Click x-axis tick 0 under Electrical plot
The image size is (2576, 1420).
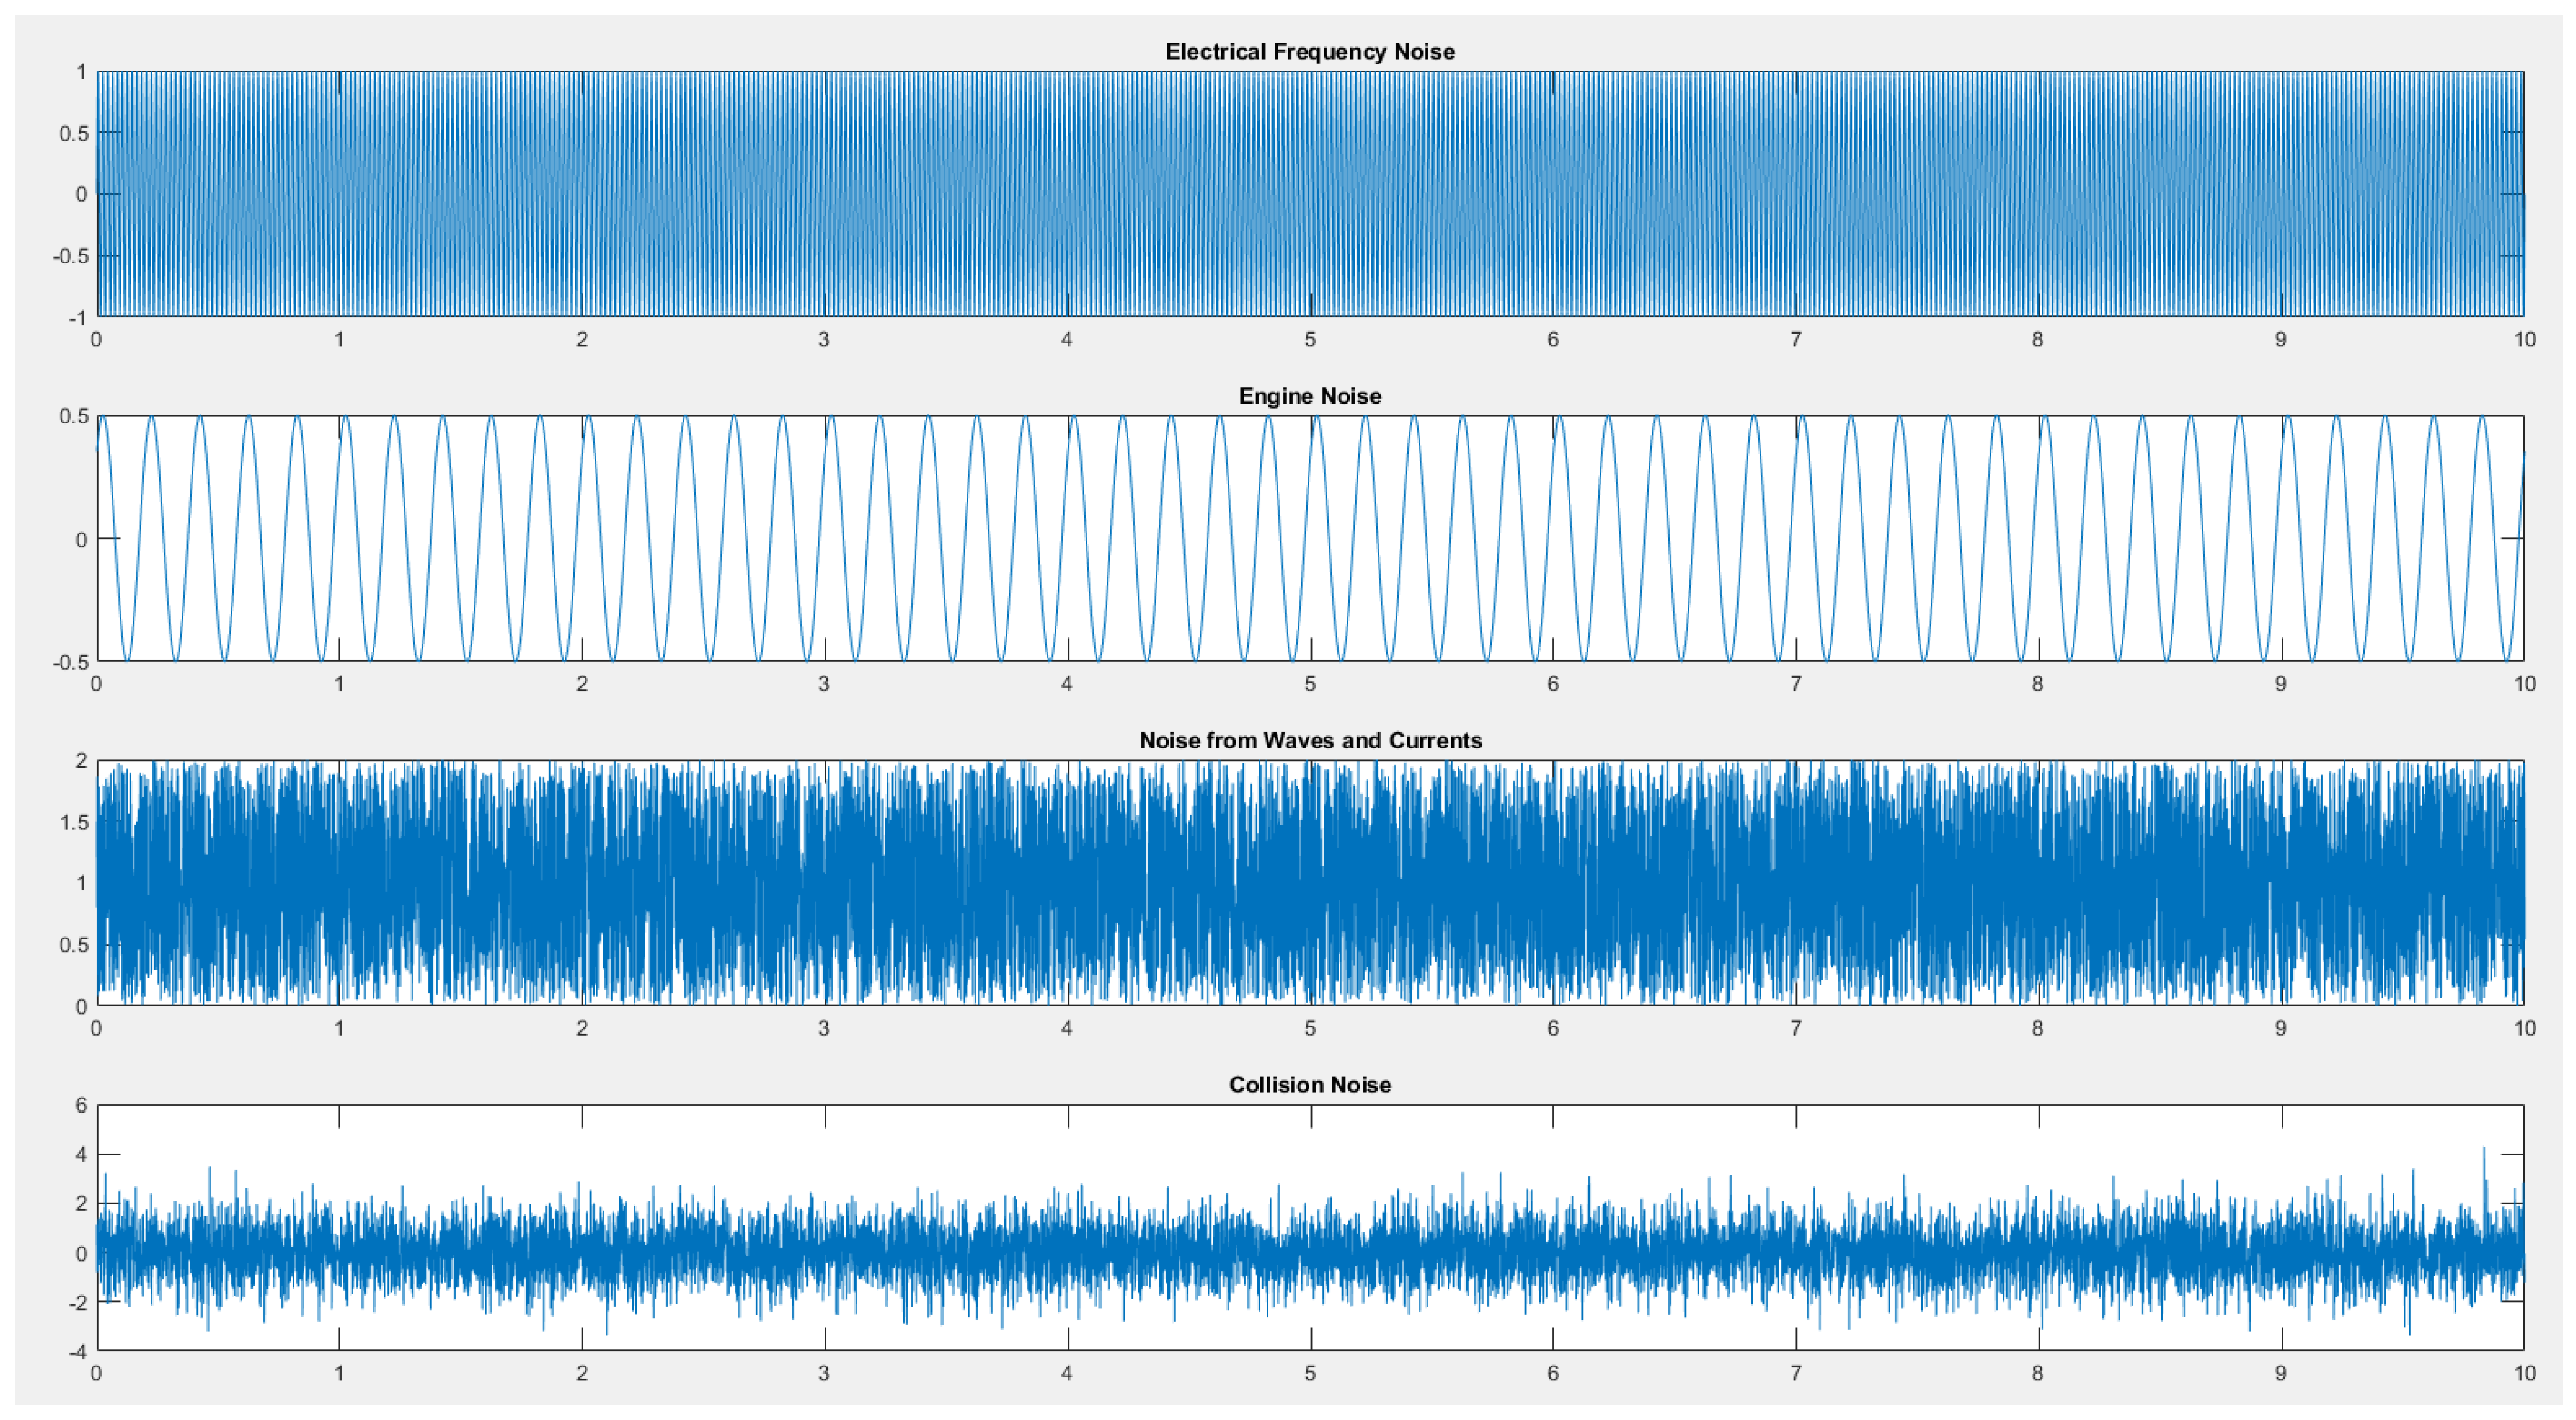coord(96,340)
